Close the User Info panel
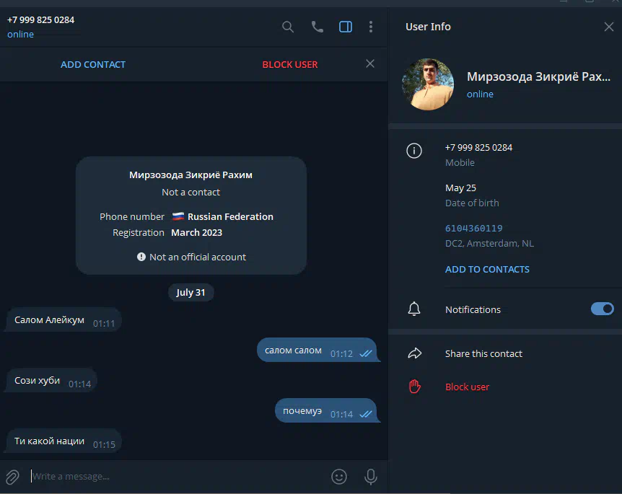622x494 pixels. (608, 27)
